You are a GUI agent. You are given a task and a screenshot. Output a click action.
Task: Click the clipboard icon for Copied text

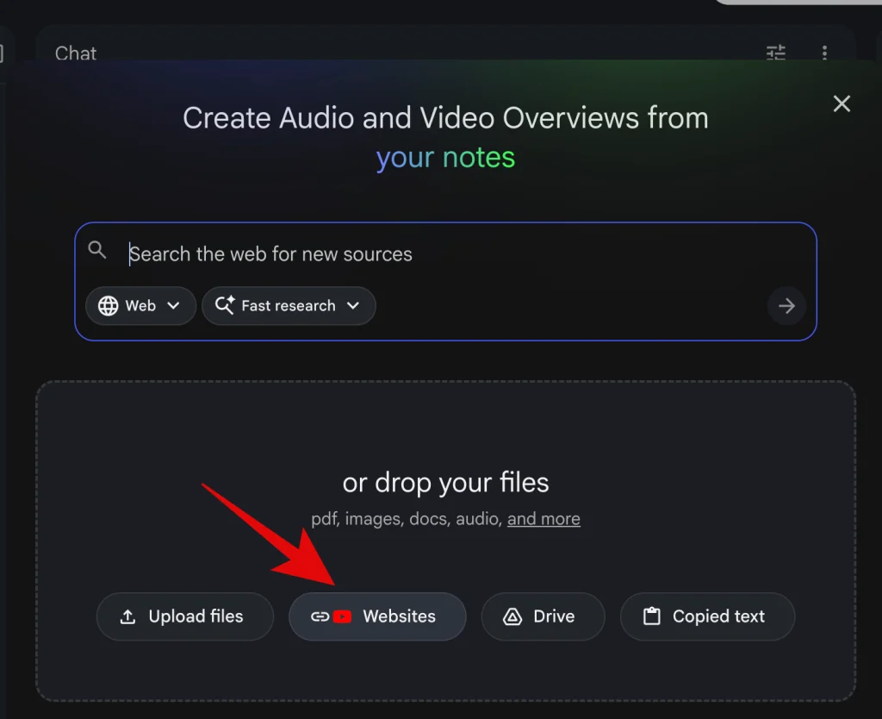[x=652, y=617]
